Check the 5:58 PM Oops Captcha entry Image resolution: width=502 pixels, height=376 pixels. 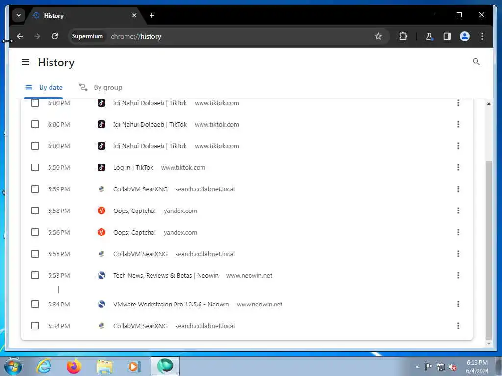35,211
